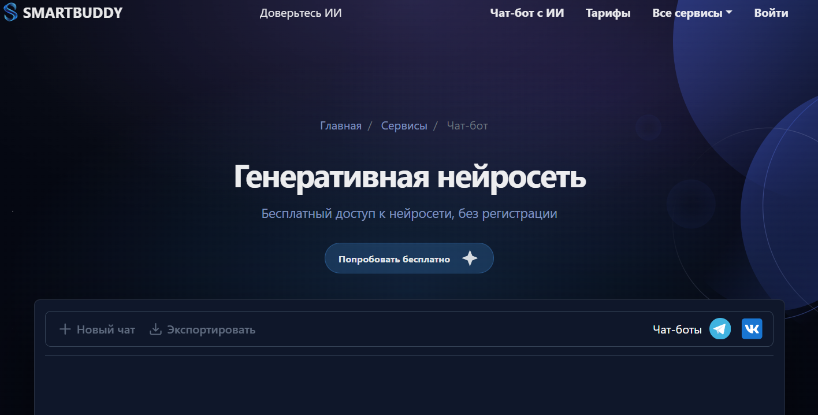This screenshot has width=818, height=415.
Task: Click the Генеративная нейросеть heading
Action: pos(410,177)
